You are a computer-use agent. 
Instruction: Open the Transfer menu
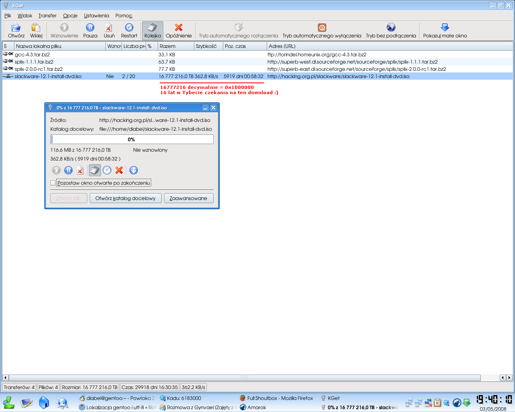(47, 16)
